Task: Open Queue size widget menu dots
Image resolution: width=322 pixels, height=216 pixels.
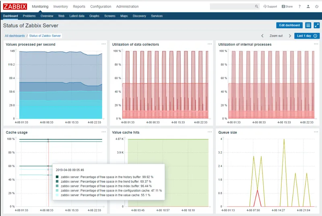Action: [316, 132]
